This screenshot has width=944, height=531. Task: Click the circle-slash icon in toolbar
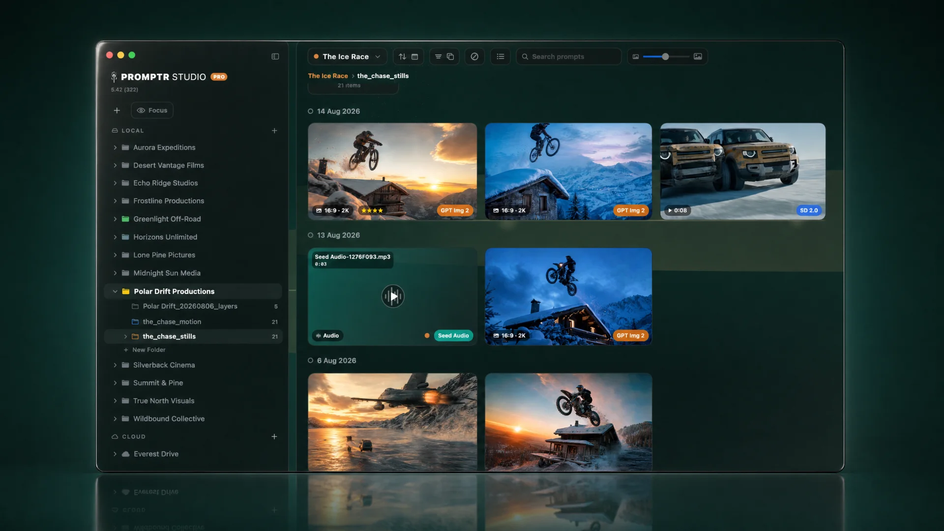pos(474,57)
